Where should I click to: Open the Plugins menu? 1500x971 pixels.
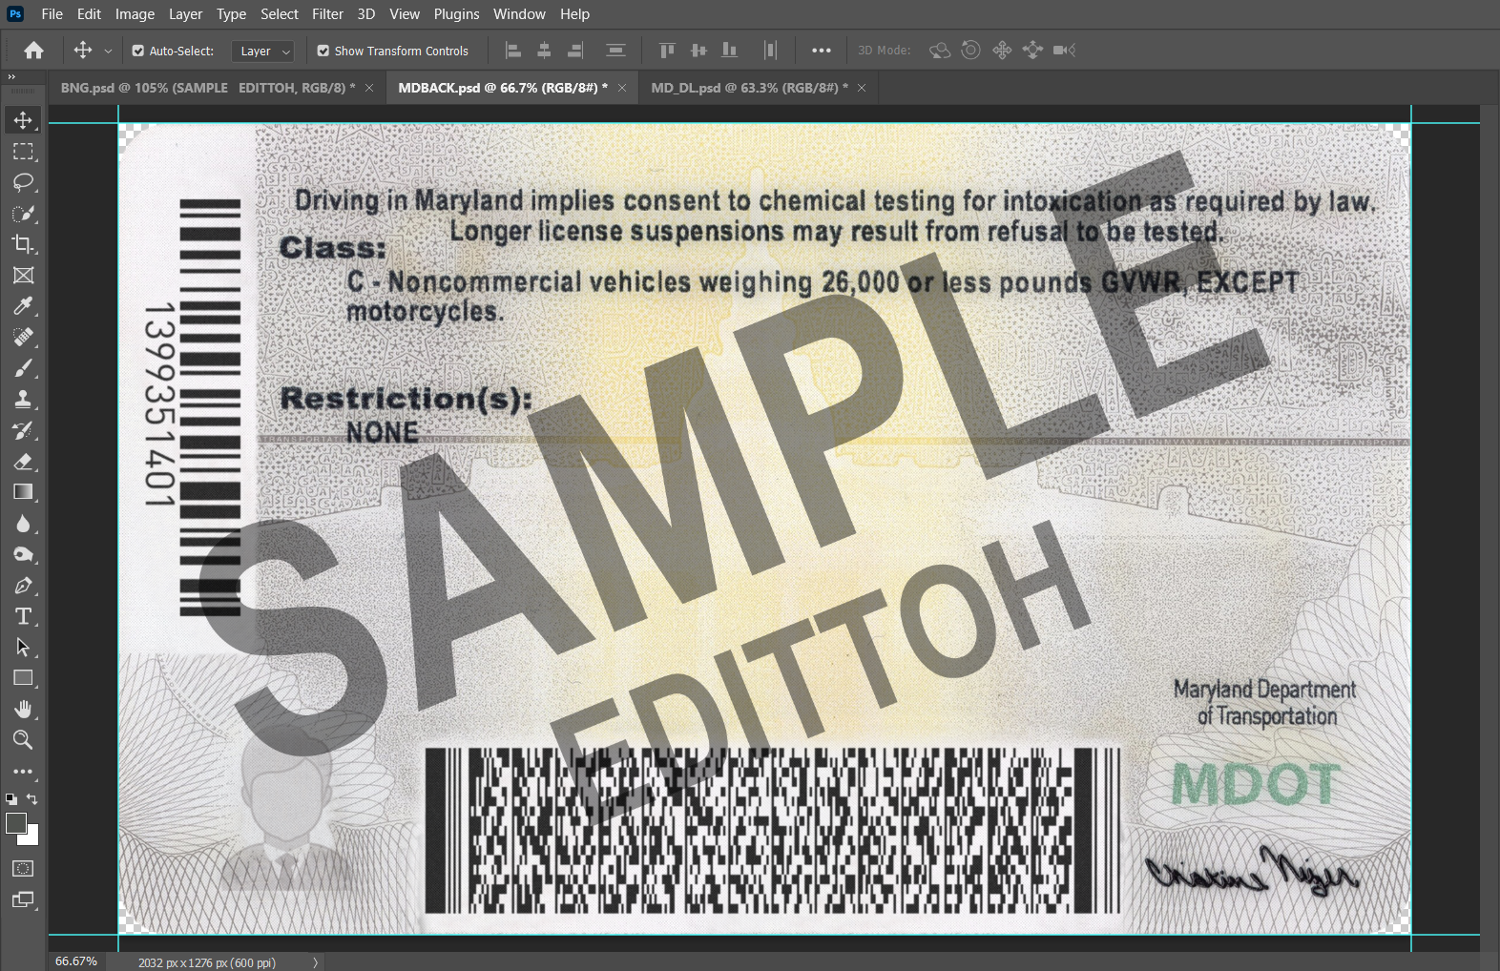pyautogui.click(x=456, y=14)
